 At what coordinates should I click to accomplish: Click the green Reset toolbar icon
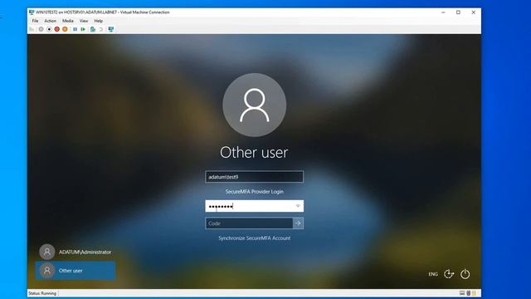pyautogui.click(x=83, y=30)
